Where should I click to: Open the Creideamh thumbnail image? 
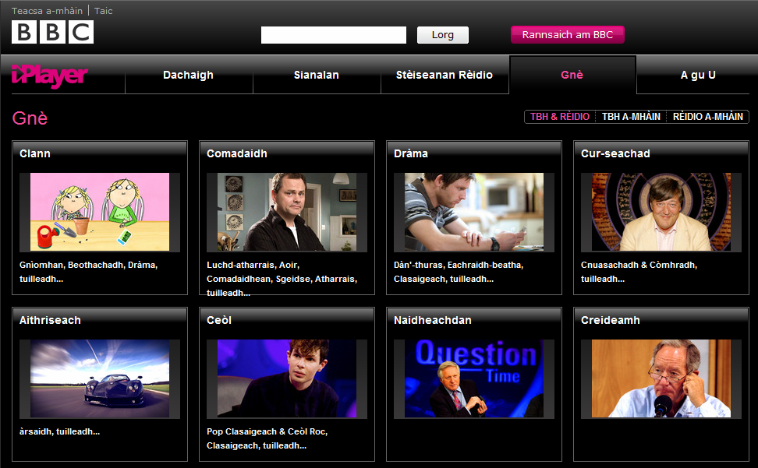(661, 378)
